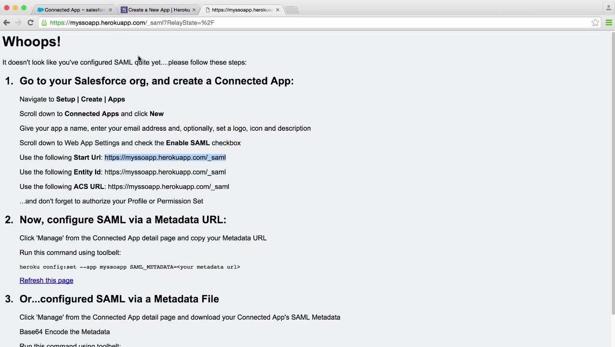Close the Create a New App Heroku tab

(x=194, y=10)
